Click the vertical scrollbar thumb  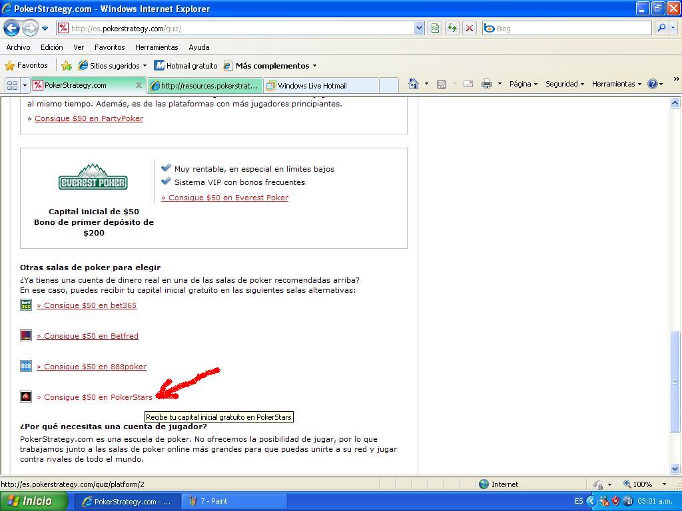coord(675,382)
